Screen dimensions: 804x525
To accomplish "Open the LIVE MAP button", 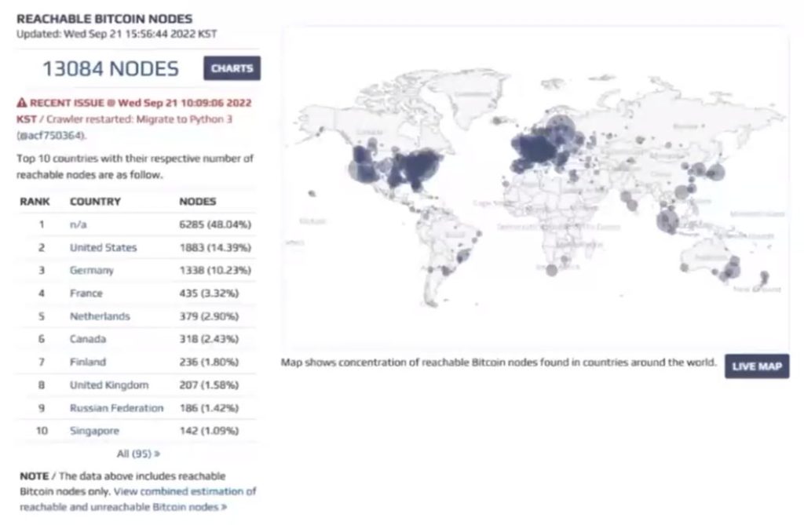I will click(x=757, y=366).
